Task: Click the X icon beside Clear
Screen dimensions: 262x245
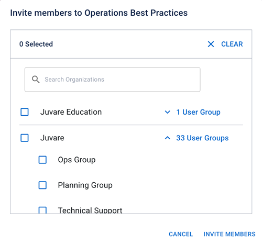Action: tap(211, 44)
